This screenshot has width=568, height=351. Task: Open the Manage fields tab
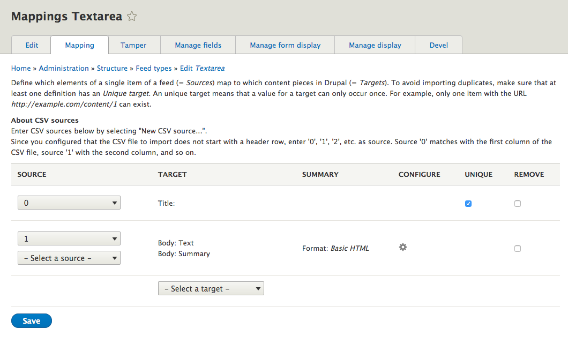(x=197, y=46)
